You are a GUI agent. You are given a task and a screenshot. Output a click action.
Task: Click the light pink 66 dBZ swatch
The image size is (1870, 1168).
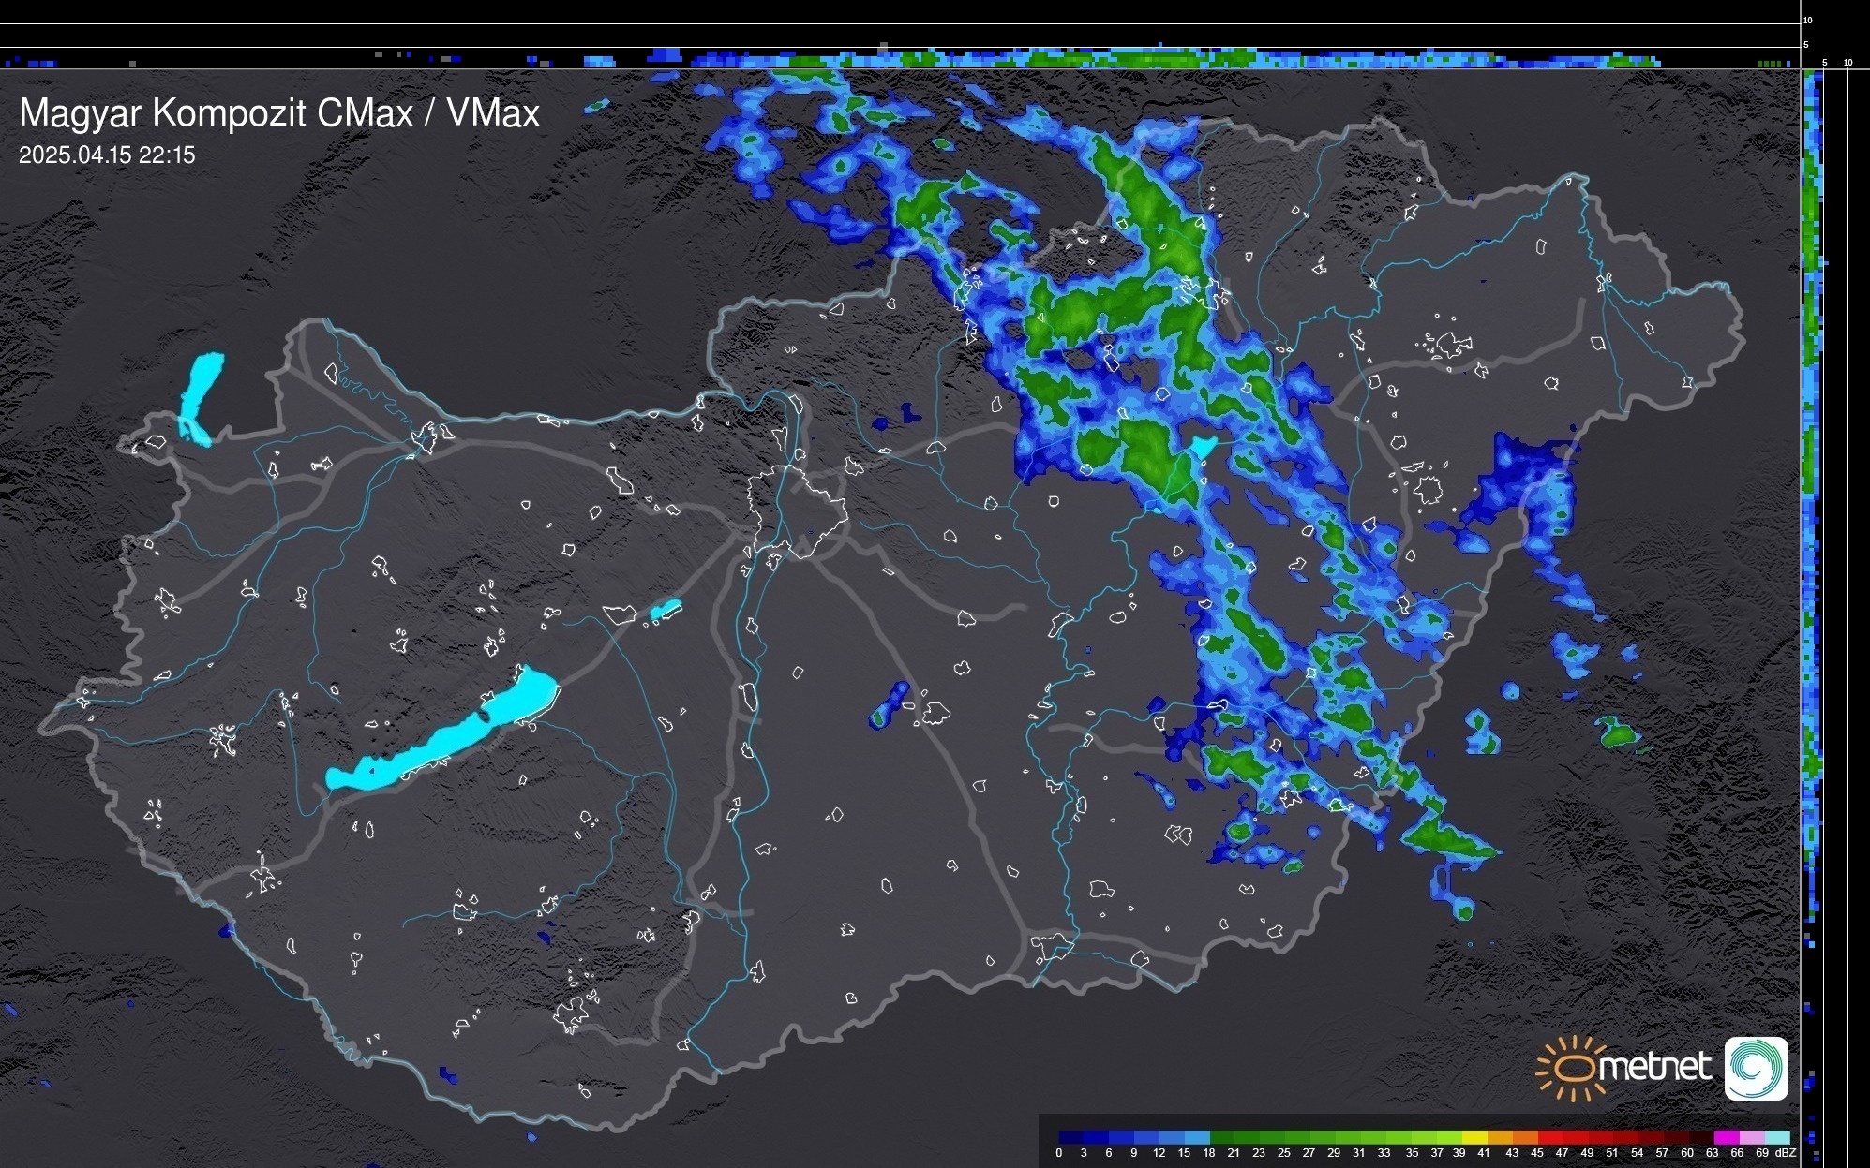point(1752,1137)
